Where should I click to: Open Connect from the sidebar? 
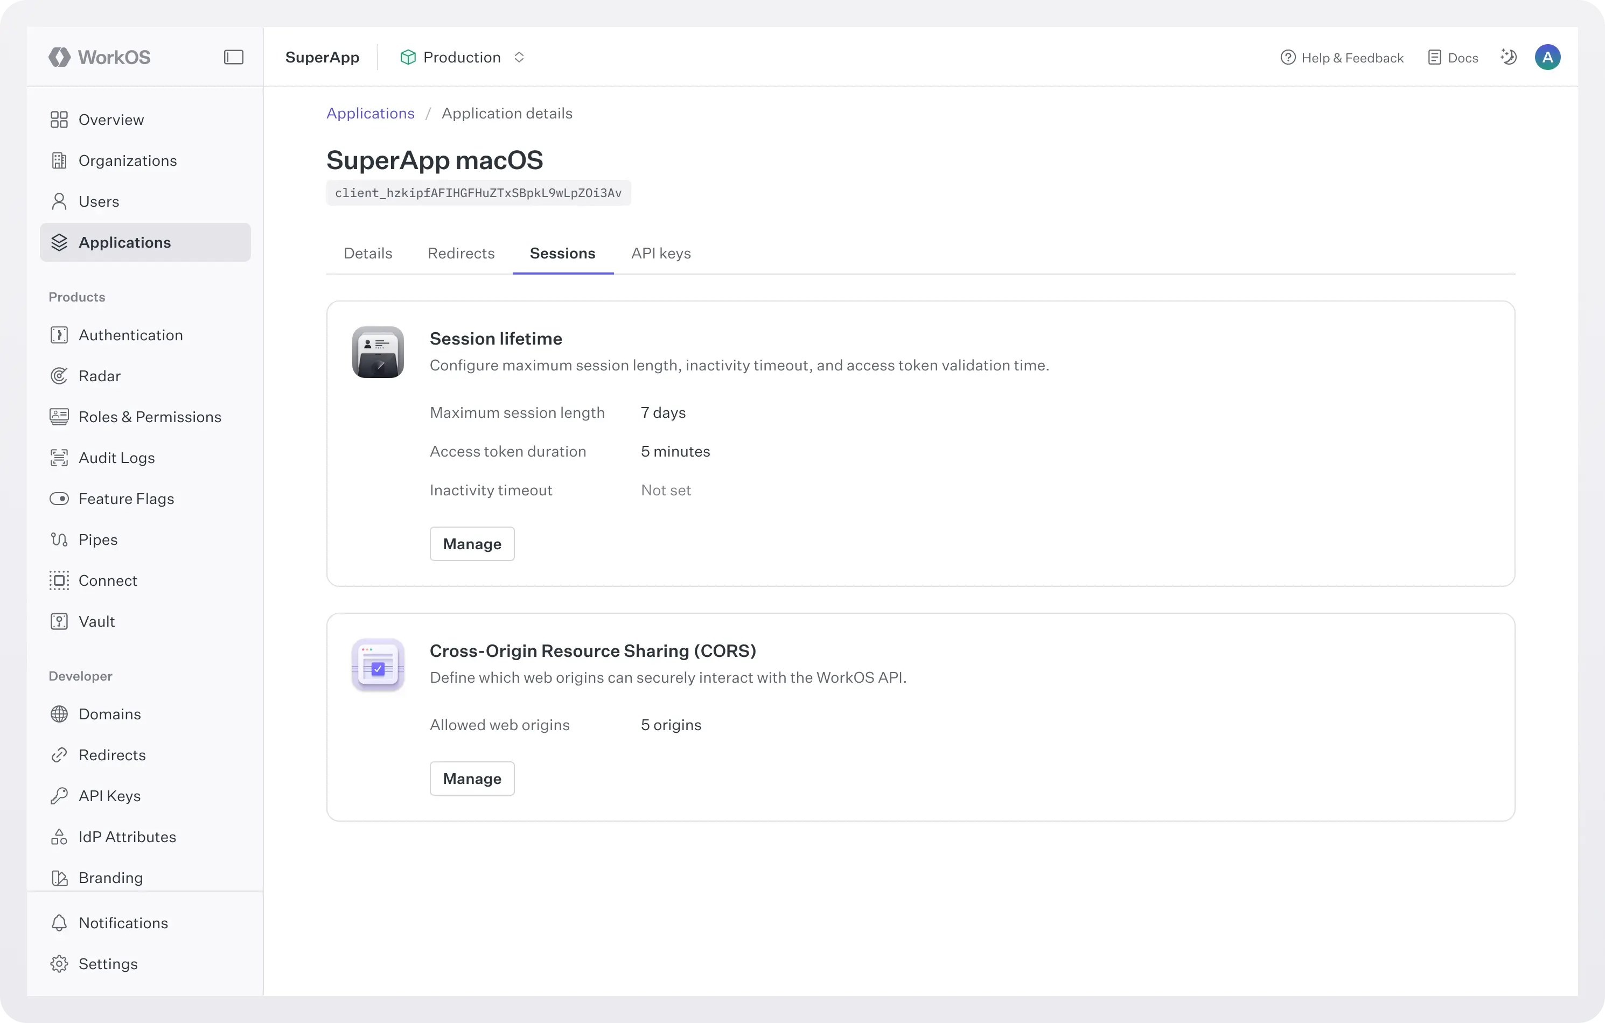tap(108, 580)
